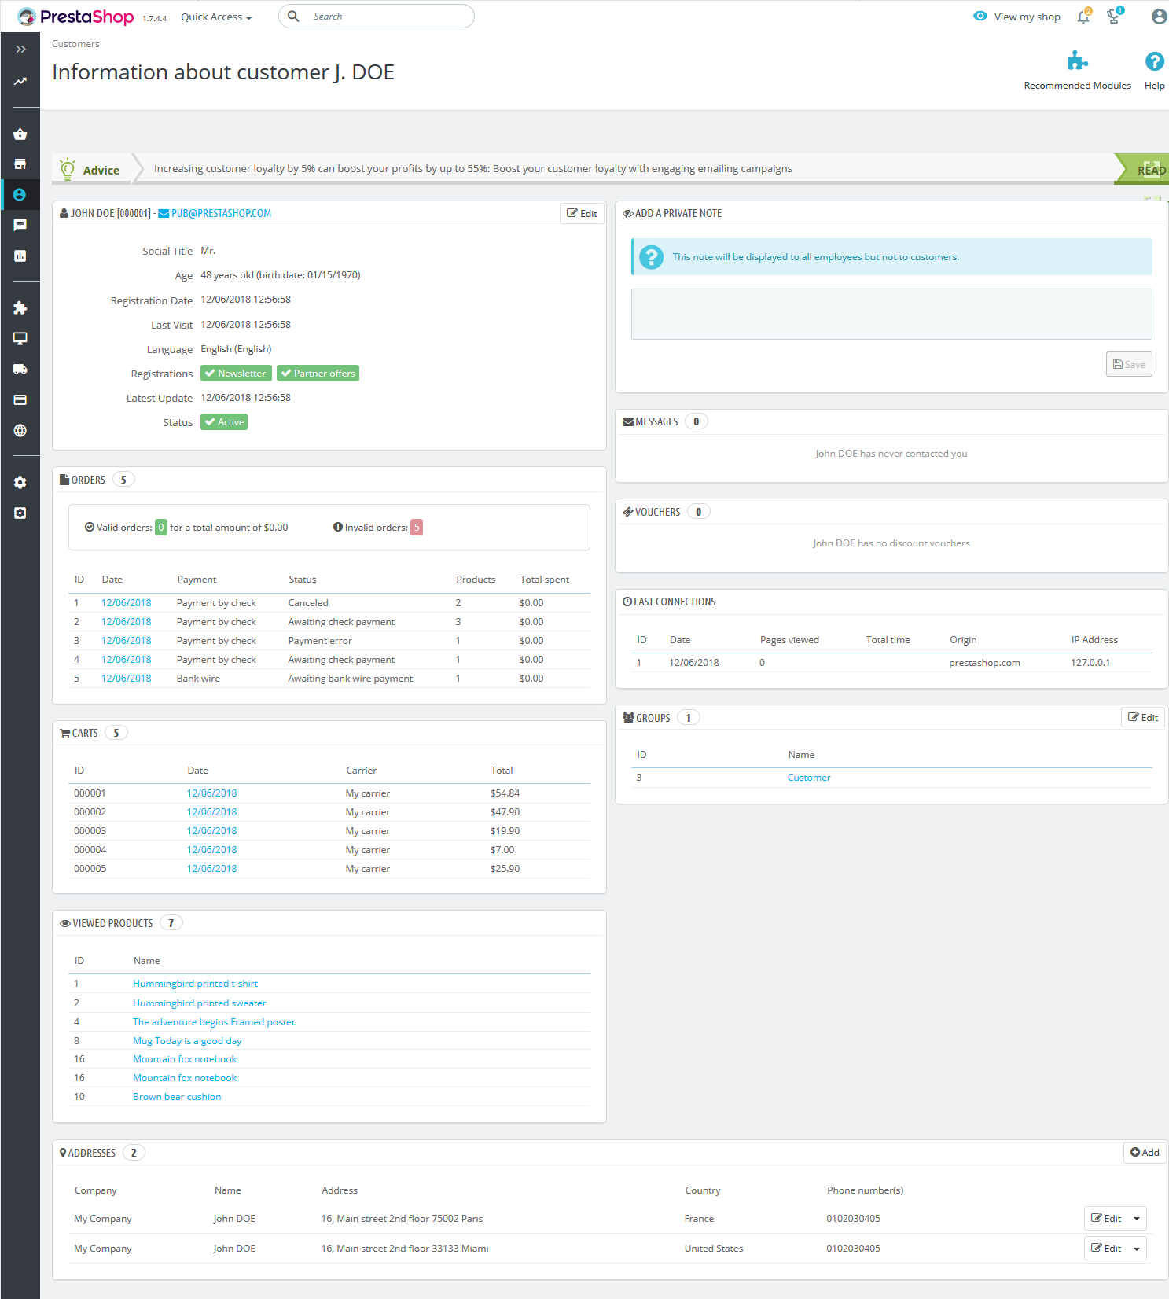Click View my shop eye link

1016,17
